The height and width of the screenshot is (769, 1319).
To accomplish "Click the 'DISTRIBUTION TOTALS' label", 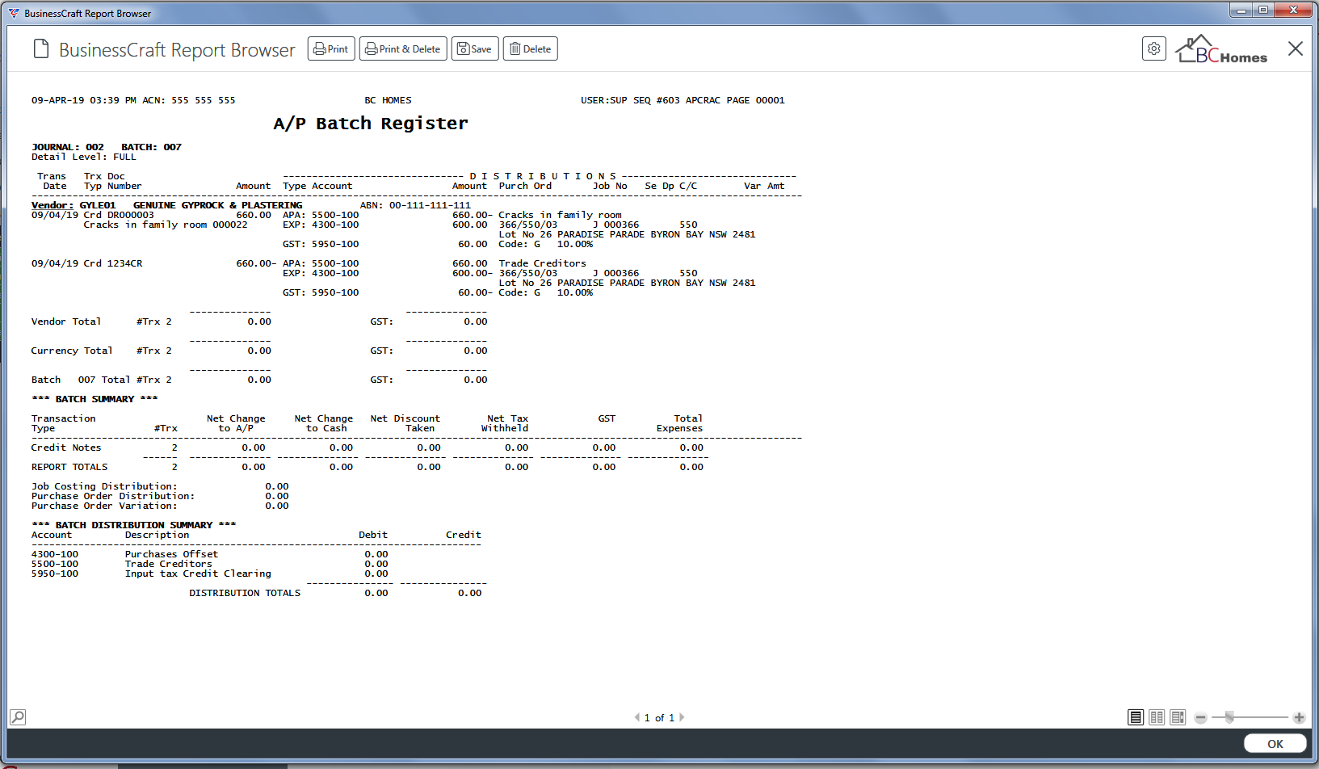I will (245, 593).
